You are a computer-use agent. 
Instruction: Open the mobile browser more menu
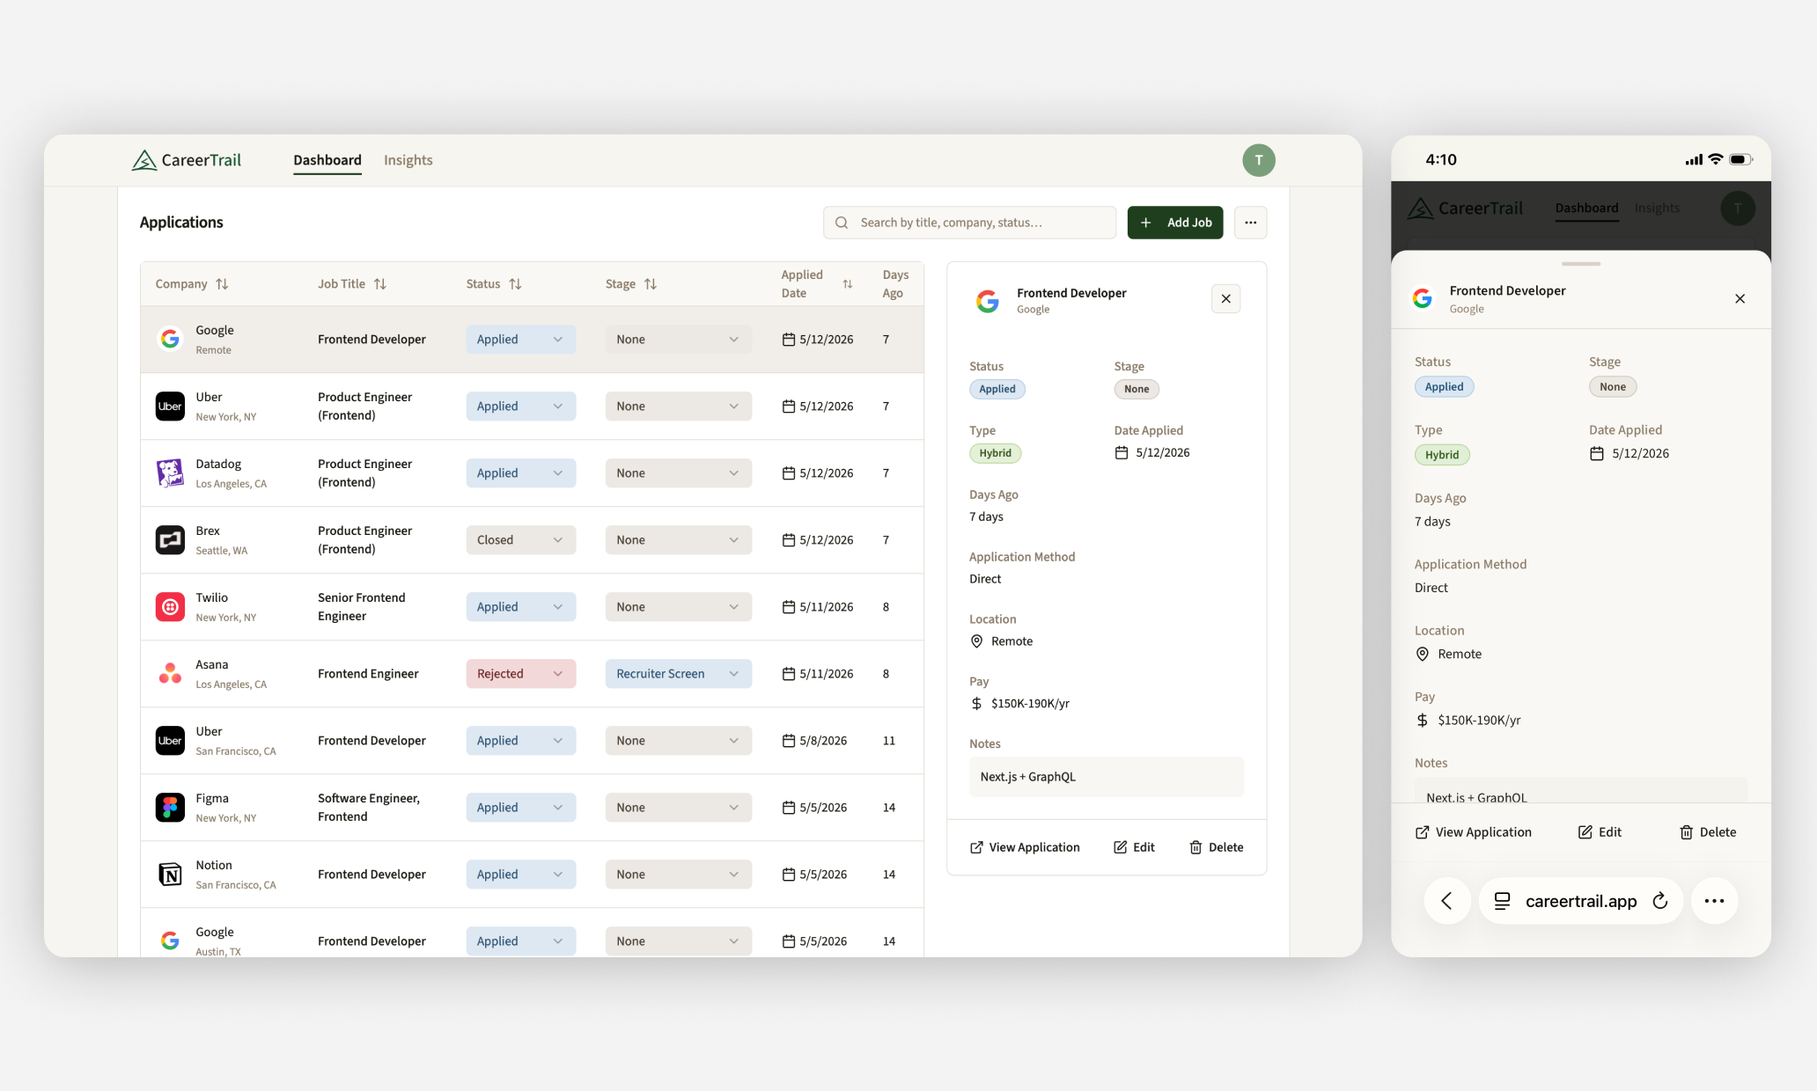(x=1714, y=900)
